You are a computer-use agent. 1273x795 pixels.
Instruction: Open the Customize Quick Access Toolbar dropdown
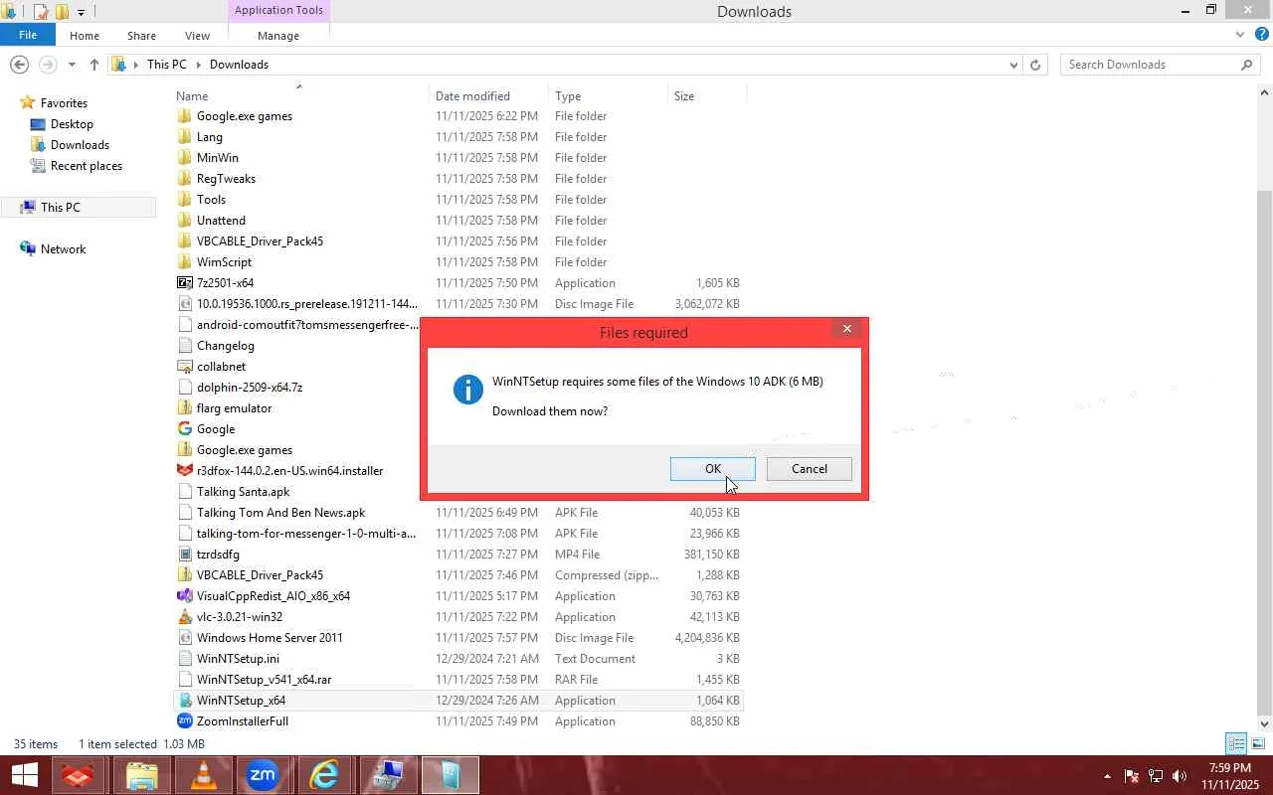pyautogui.click(x=81, y=12)
